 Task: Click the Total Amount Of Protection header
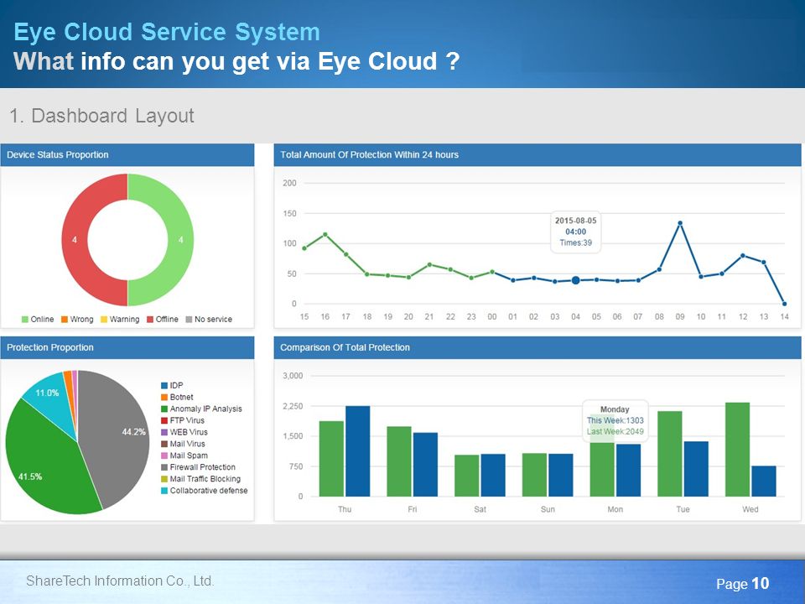pyautogui.click(x=538, y=154)
